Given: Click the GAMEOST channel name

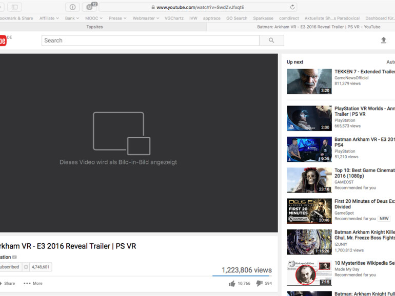Looking at the screenshot, I should [x=344, y=182].
